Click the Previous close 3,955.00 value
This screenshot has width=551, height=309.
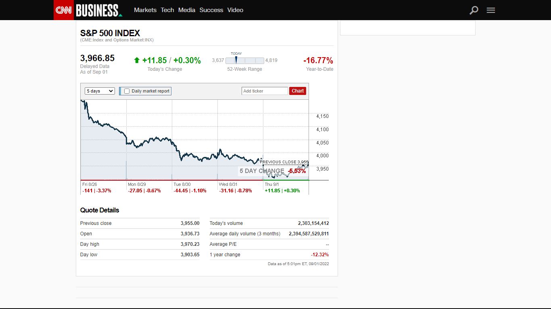[190, 223]
